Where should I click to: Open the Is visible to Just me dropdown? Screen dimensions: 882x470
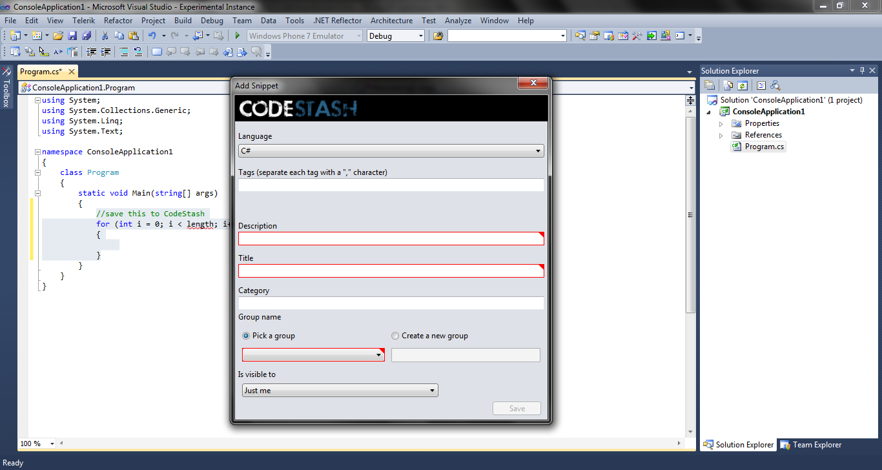tap(340, 391)
